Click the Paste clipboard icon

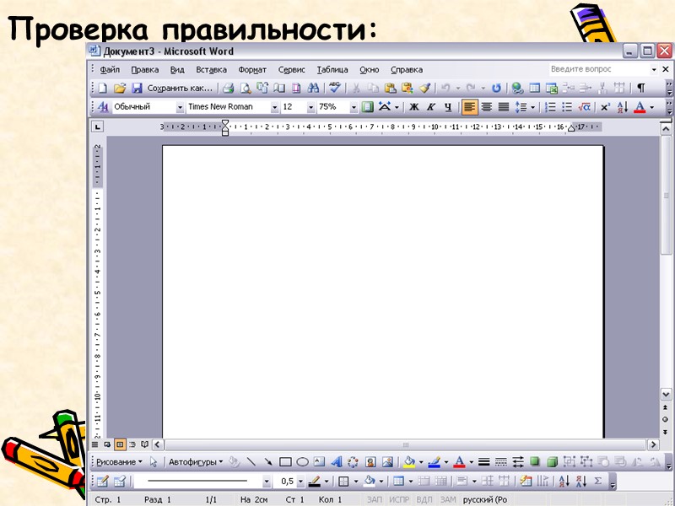(390, 89)
